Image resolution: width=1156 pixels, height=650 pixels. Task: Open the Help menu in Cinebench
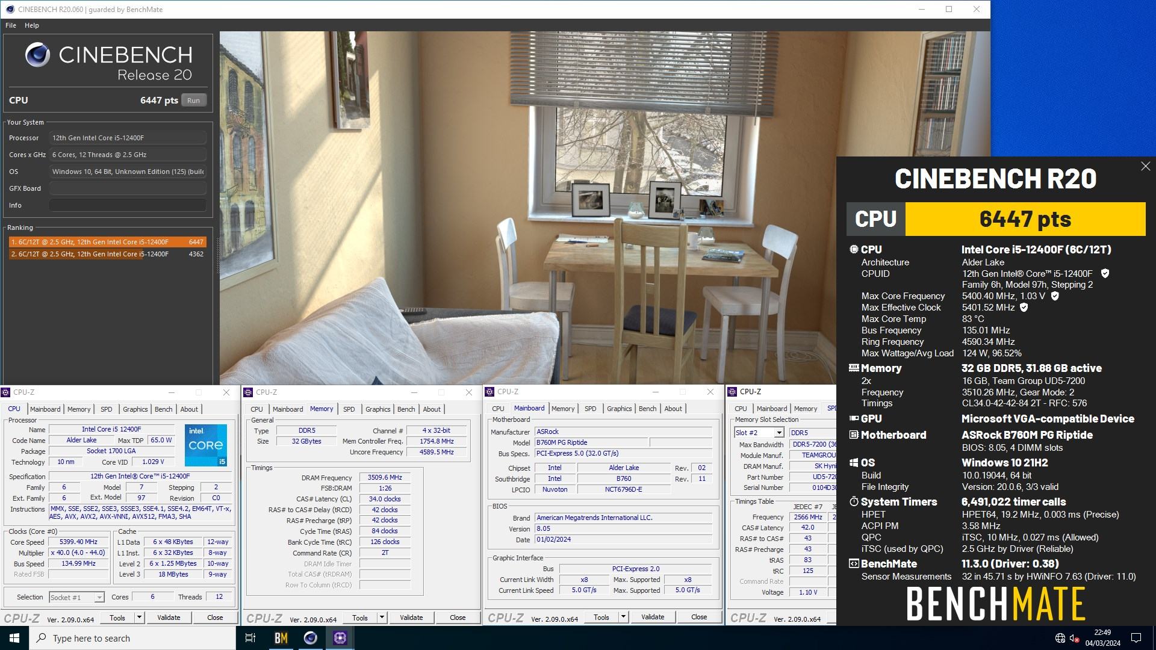pyautogui.click(x=32, y=25)
